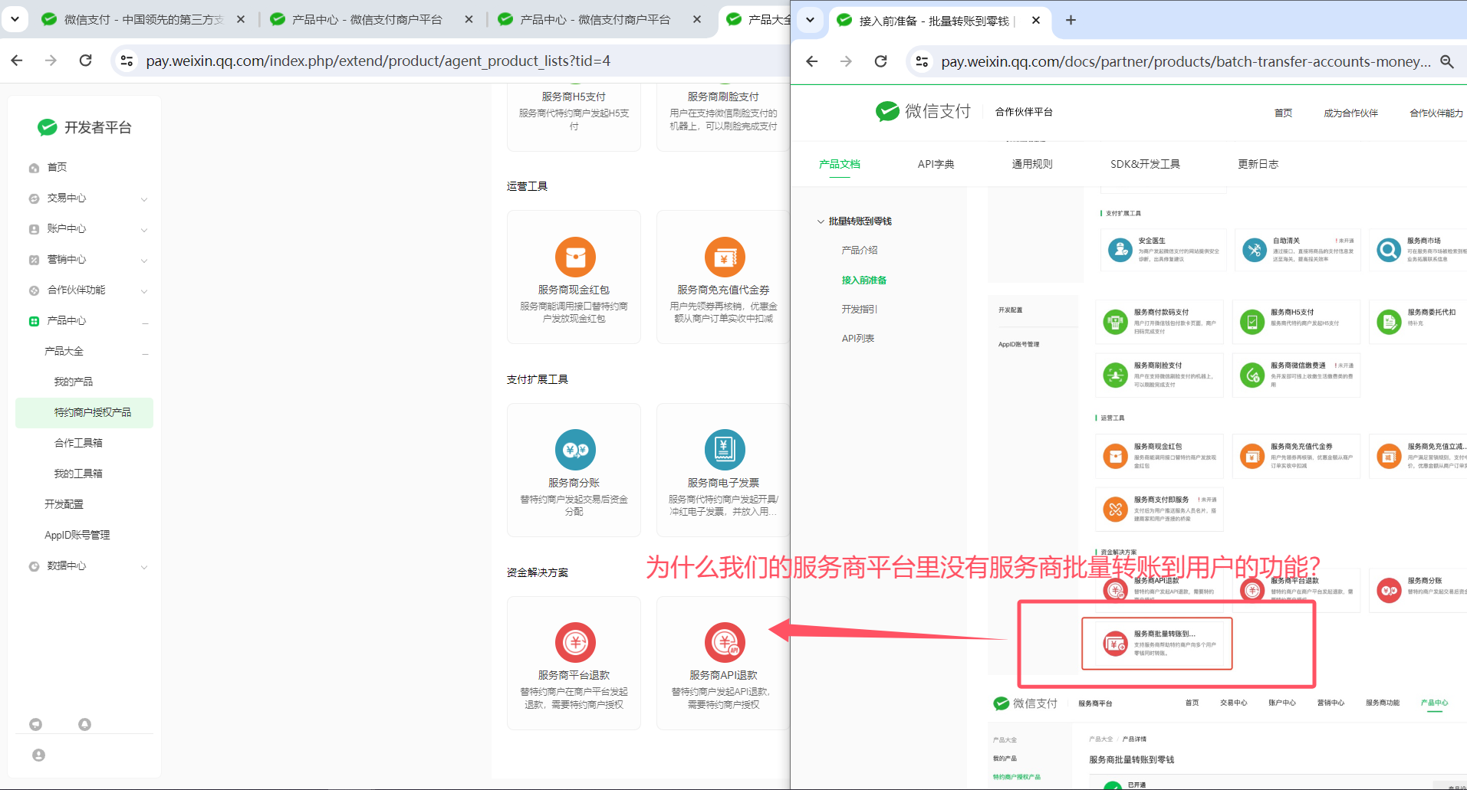Reload the batch-transfer docs page
1467x790 pixels.
pyautogui.click(x=880, y=61)
